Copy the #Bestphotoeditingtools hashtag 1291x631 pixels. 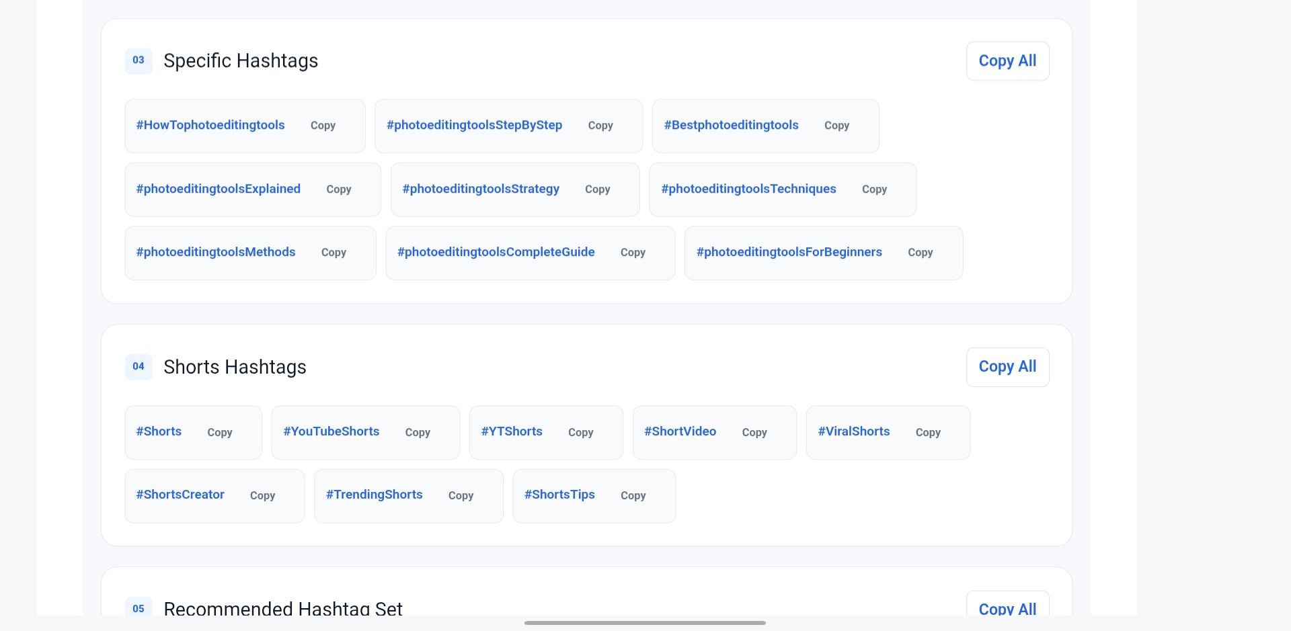[x=836, y=126]
